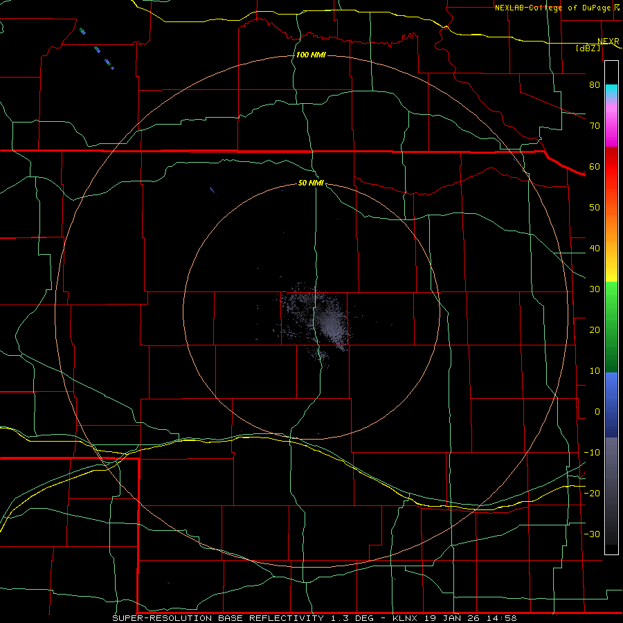Click the 50 dBZ legend value
Screen dimensions: 623x623
click(595, 208)
